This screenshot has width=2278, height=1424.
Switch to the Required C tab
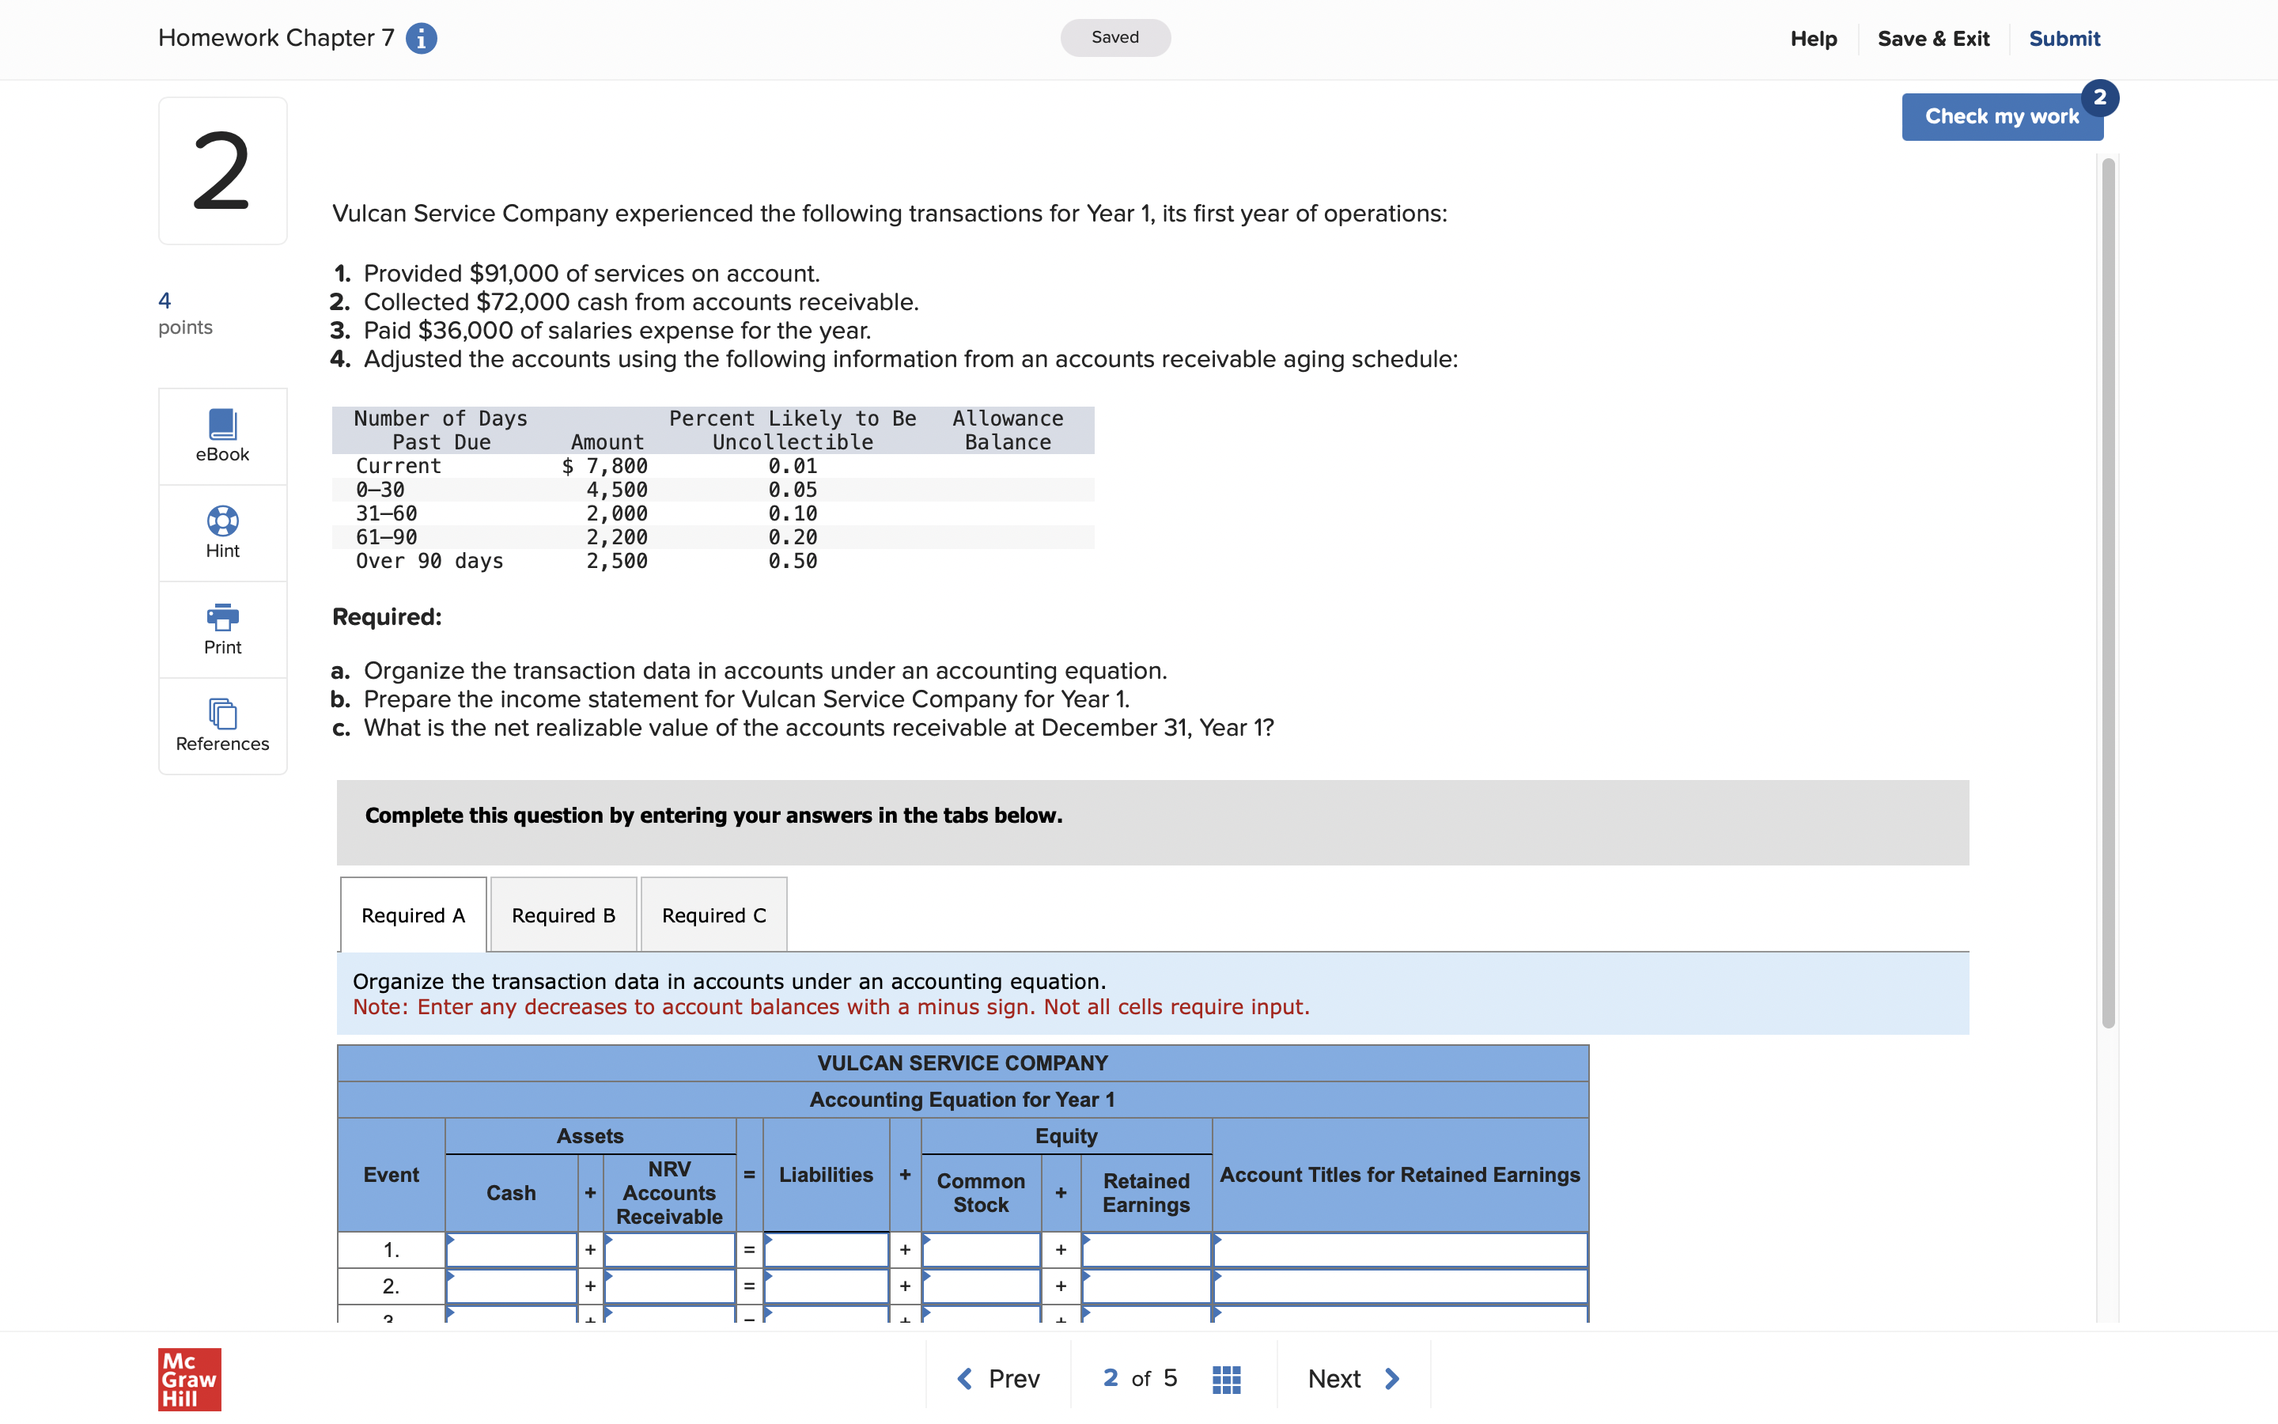[x=713, y=914]
